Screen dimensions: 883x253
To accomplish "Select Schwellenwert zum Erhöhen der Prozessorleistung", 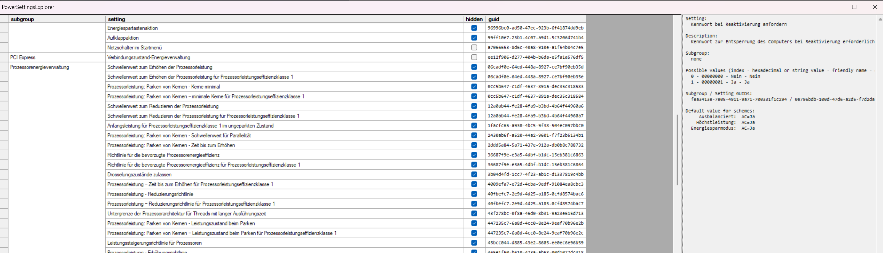I will click(x=284, y=67).
